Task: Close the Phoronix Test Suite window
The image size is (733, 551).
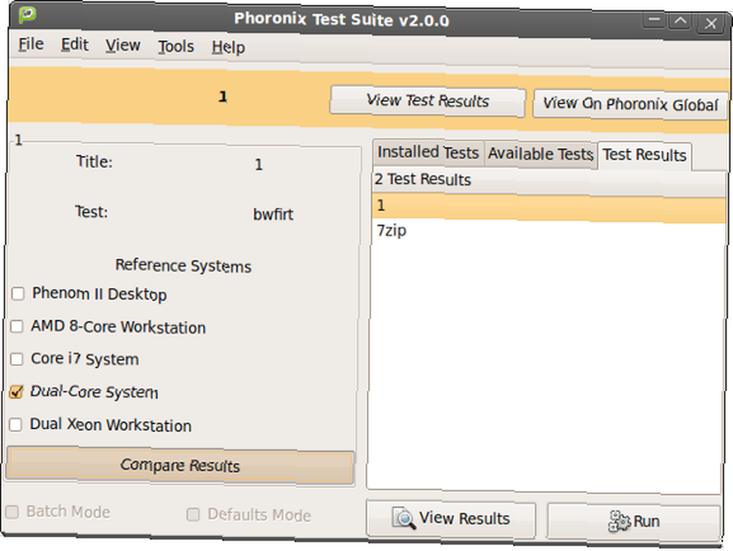Action: click(x=710, y=23)
